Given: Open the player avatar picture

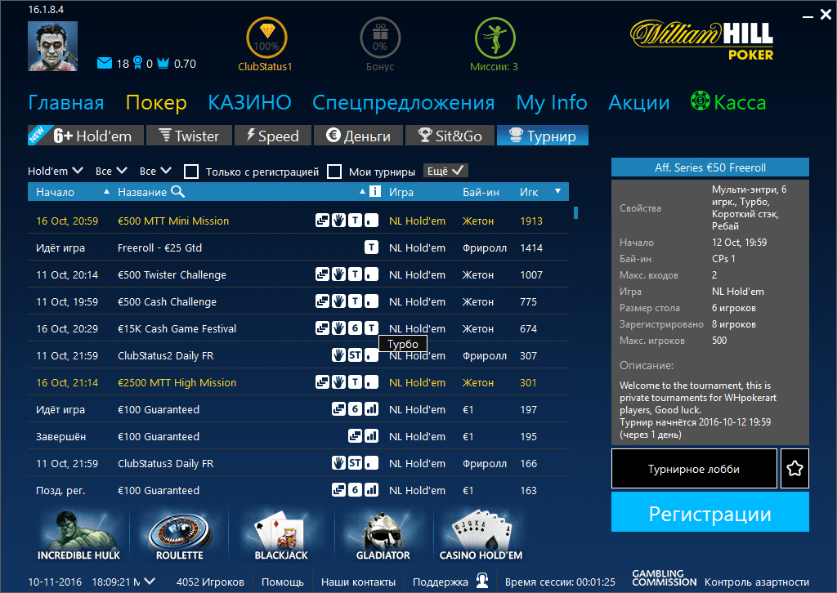Looking at the screenshot, I should [53, 47].
